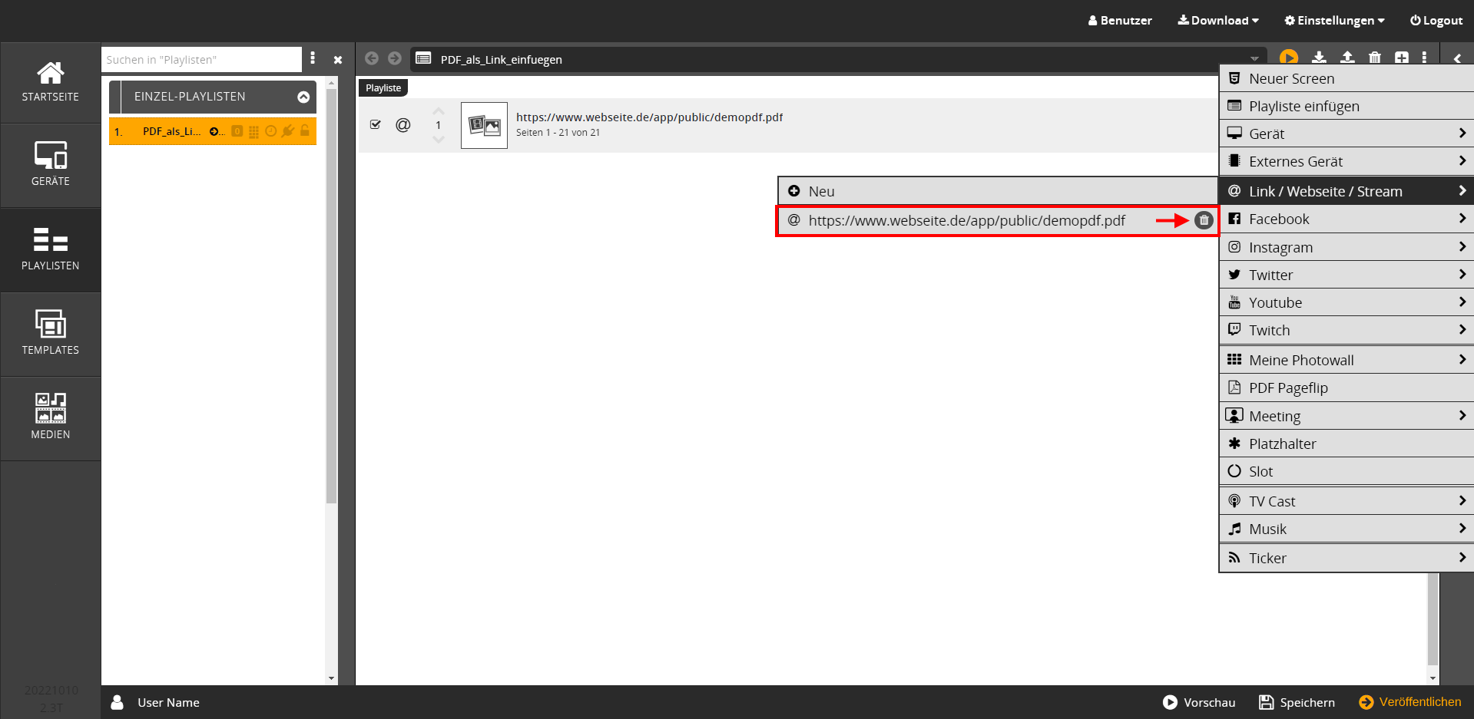The height and width of the screenshot is (719, 1474).
Task: Click the toolbar trash icon above the menu
Action: (x=1374, y=58)
